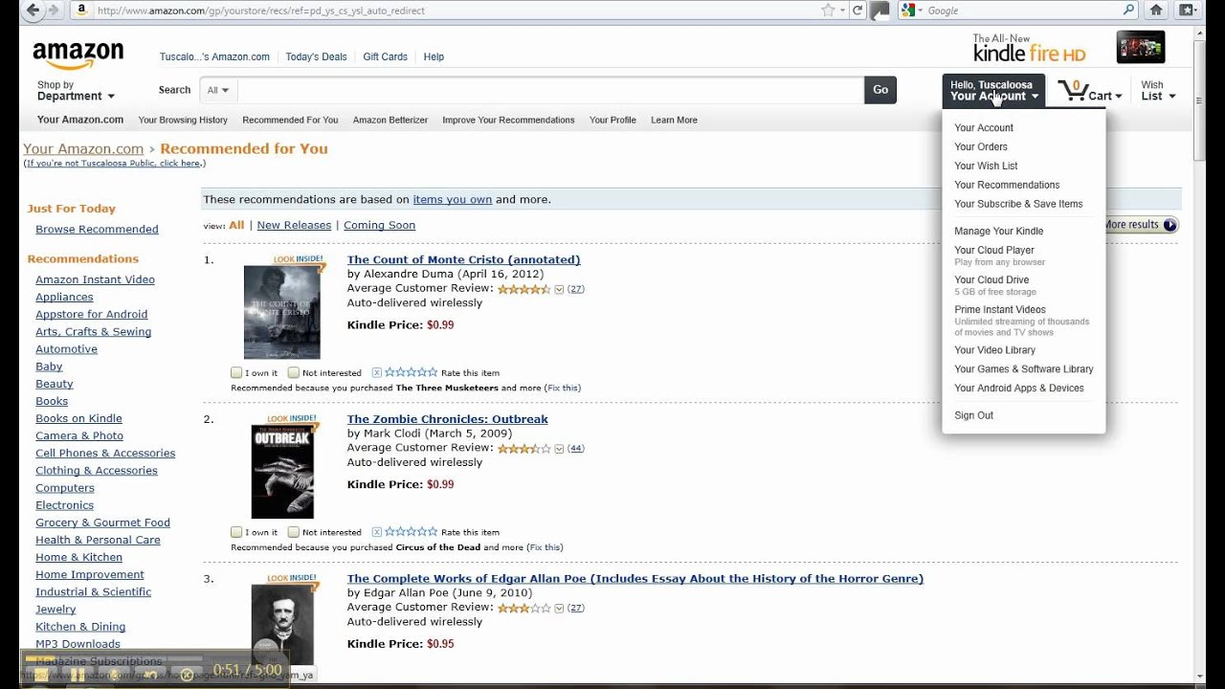
Task: Clear the rating with the x icon for Zombie Chronicles
Action: click(x=376, y=532)
